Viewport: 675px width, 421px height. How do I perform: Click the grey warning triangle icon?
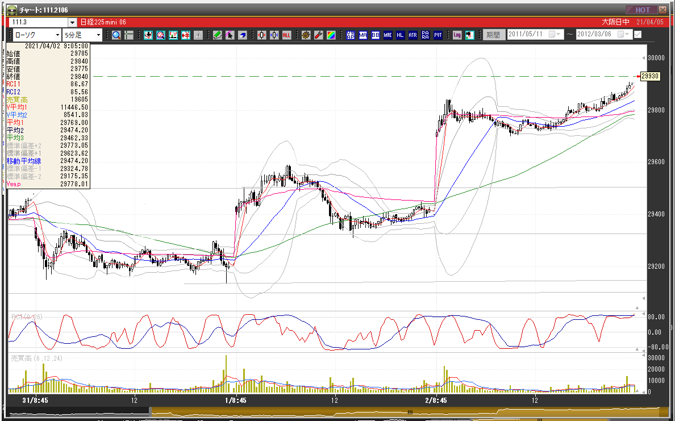click(x=198, y=35)
